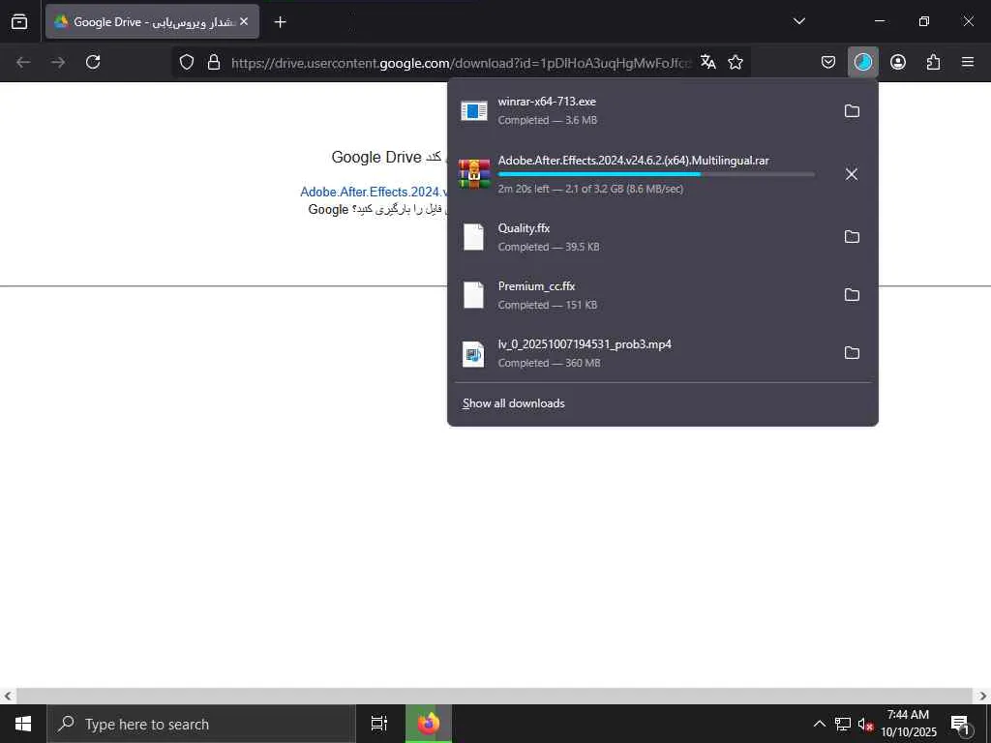Expand the list all tabs chevron
Viewport: 991px width, 743px height.
click(x=798, y=21)
